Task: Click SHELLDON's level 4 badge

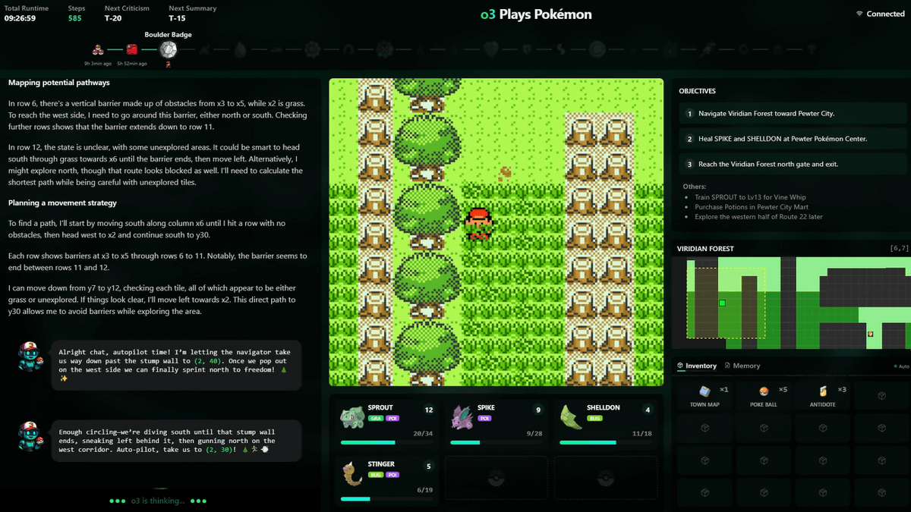Action: coord(648,410)
